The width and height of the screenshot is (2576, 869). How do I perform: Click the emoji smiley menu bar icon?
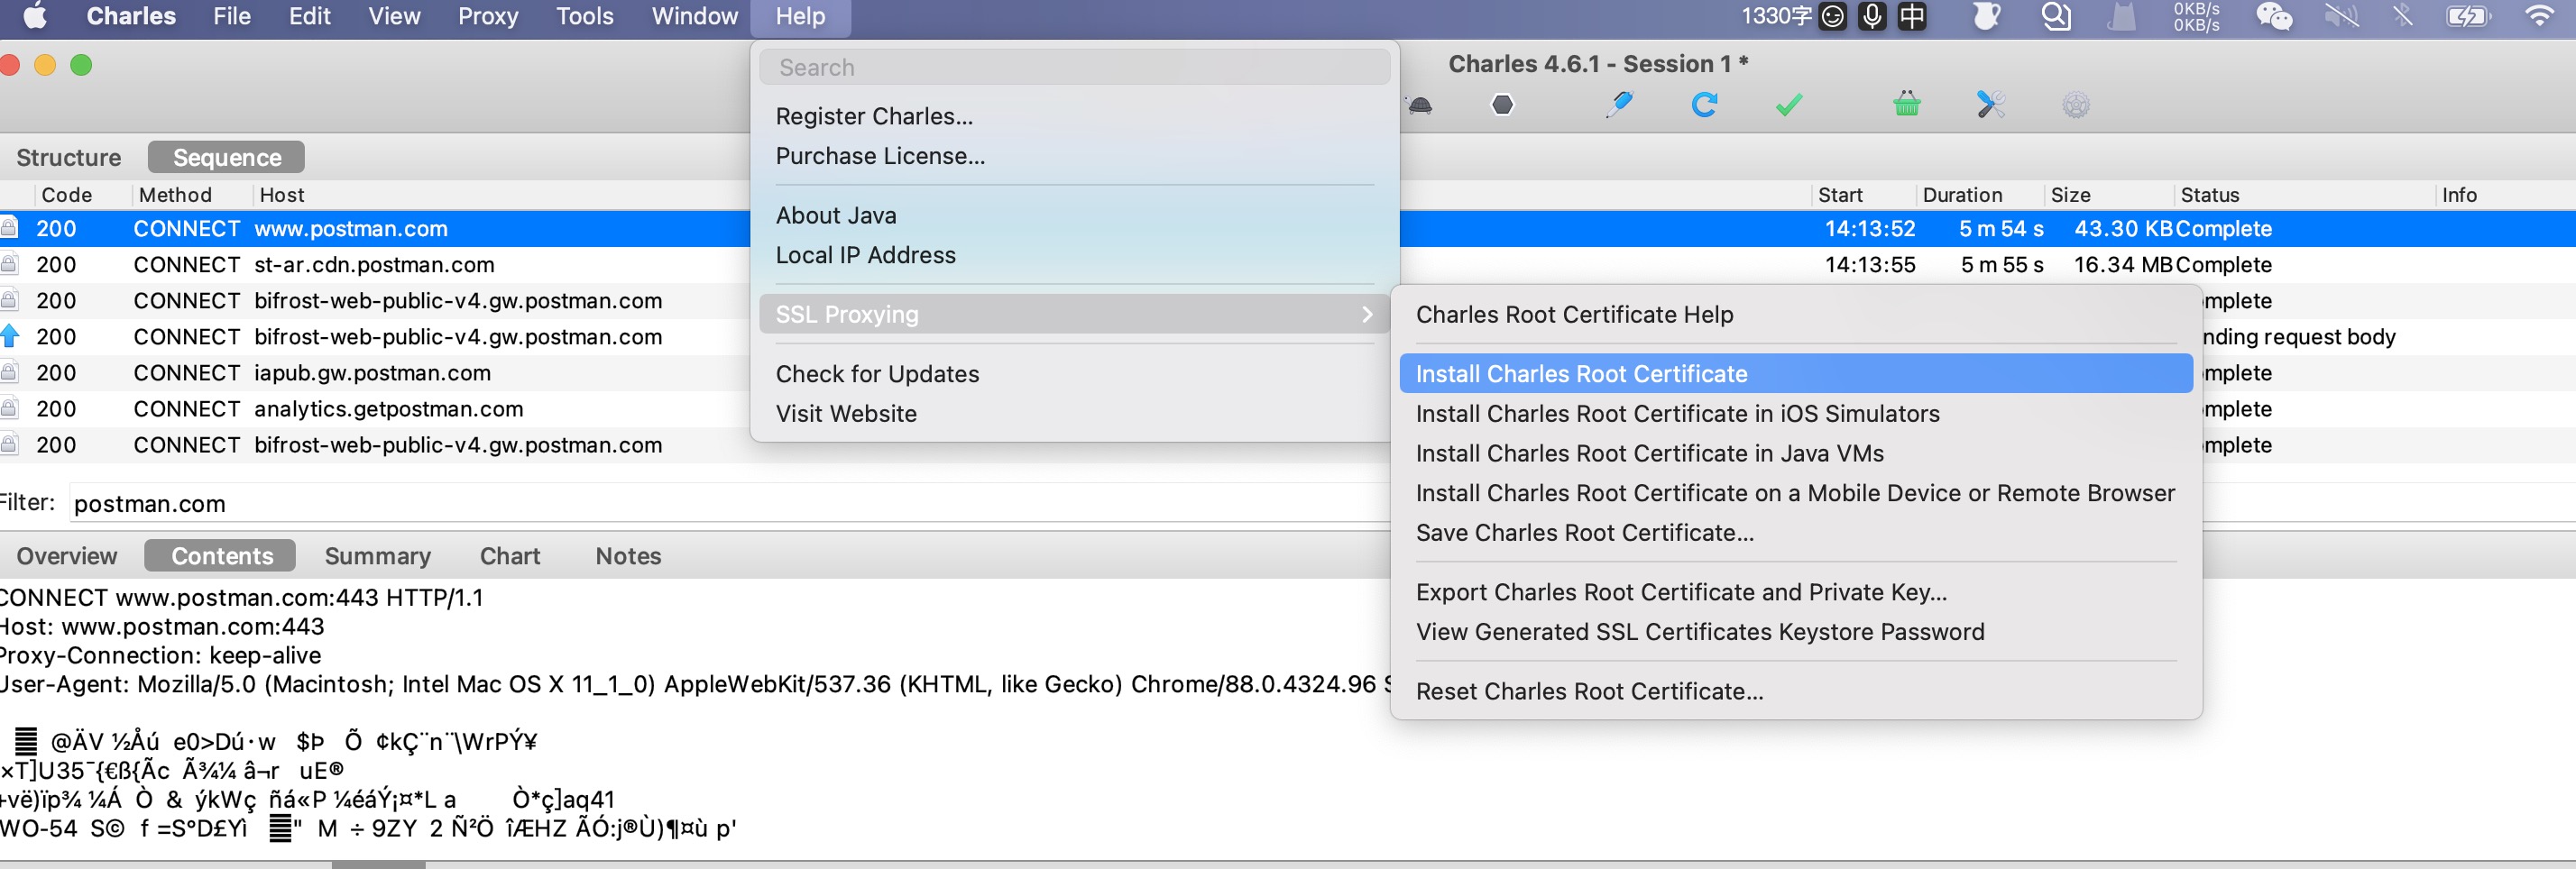(1832, 17)
